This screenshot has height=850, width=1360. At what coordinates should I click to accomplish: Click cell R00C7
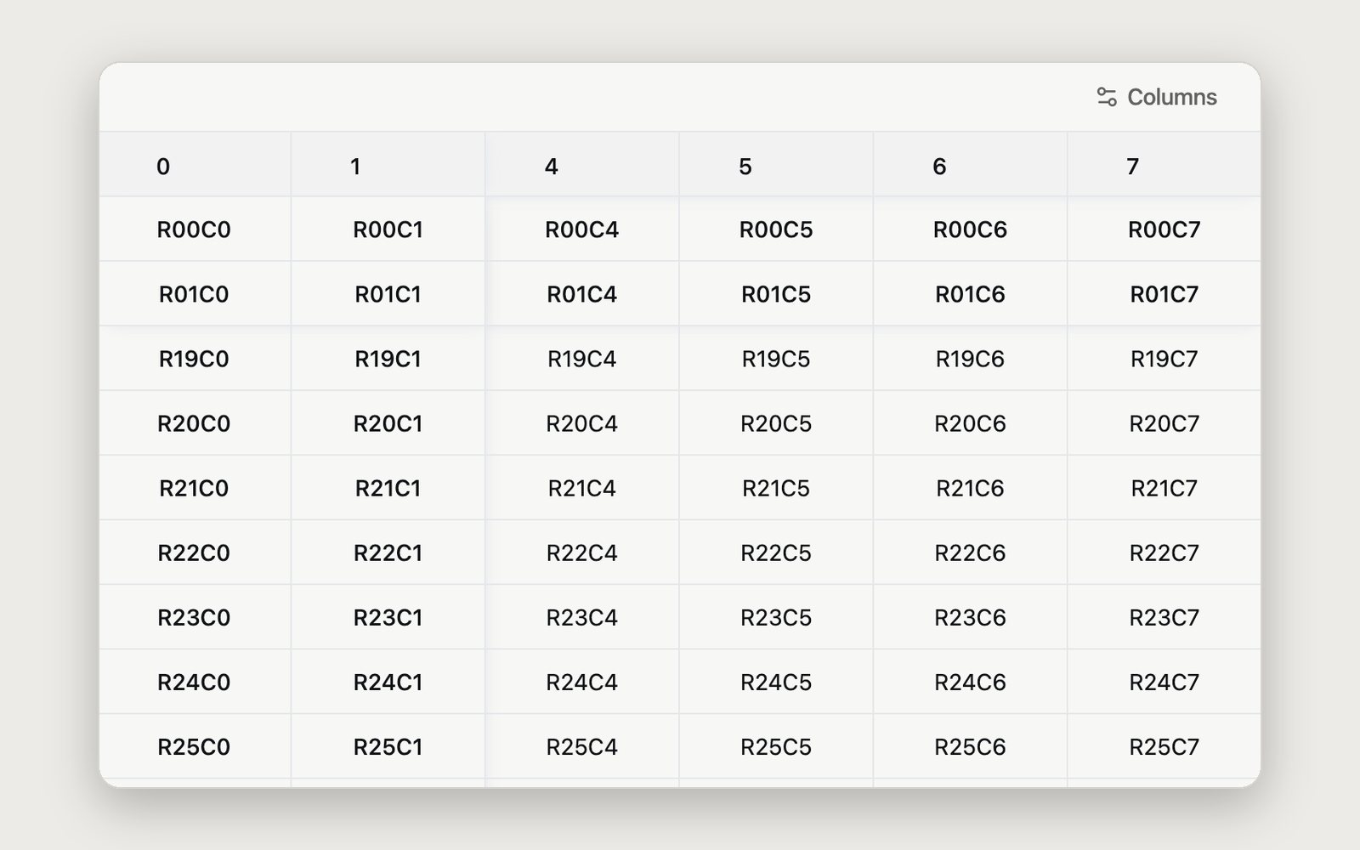1164,229
